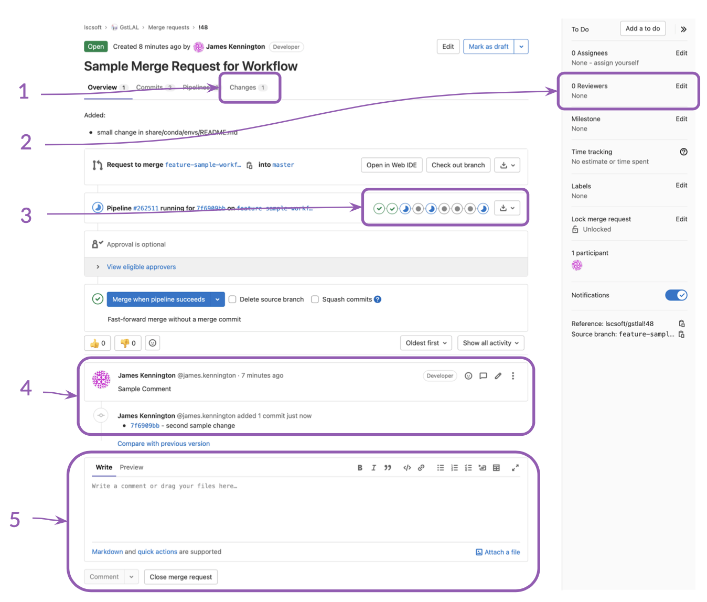This screenshot has height=602, width=707.
Task: Copy the merge request reference
Action: tap(682, 324)
